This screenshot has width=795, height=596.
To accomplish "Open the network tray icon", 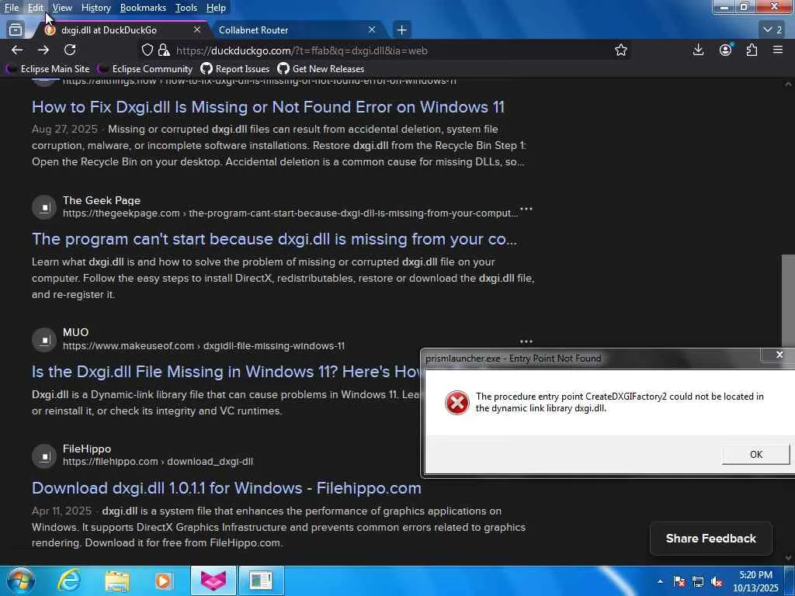I will point(698,582).
